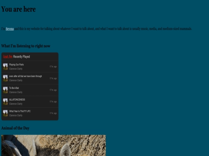The width and height of the screenshot is (209, 156).
Task: Click Clarence Clarity under even after all
Action: coord(16,81)
